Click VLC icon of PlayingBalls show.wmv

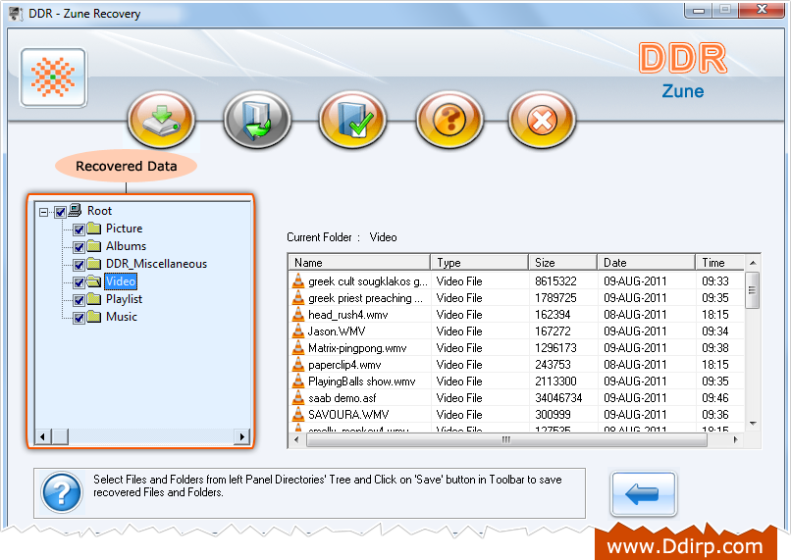298,382
